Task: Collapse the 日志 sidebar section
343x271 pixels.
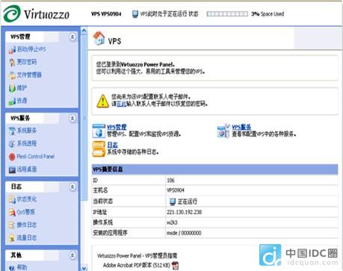Action: (72, 187)
